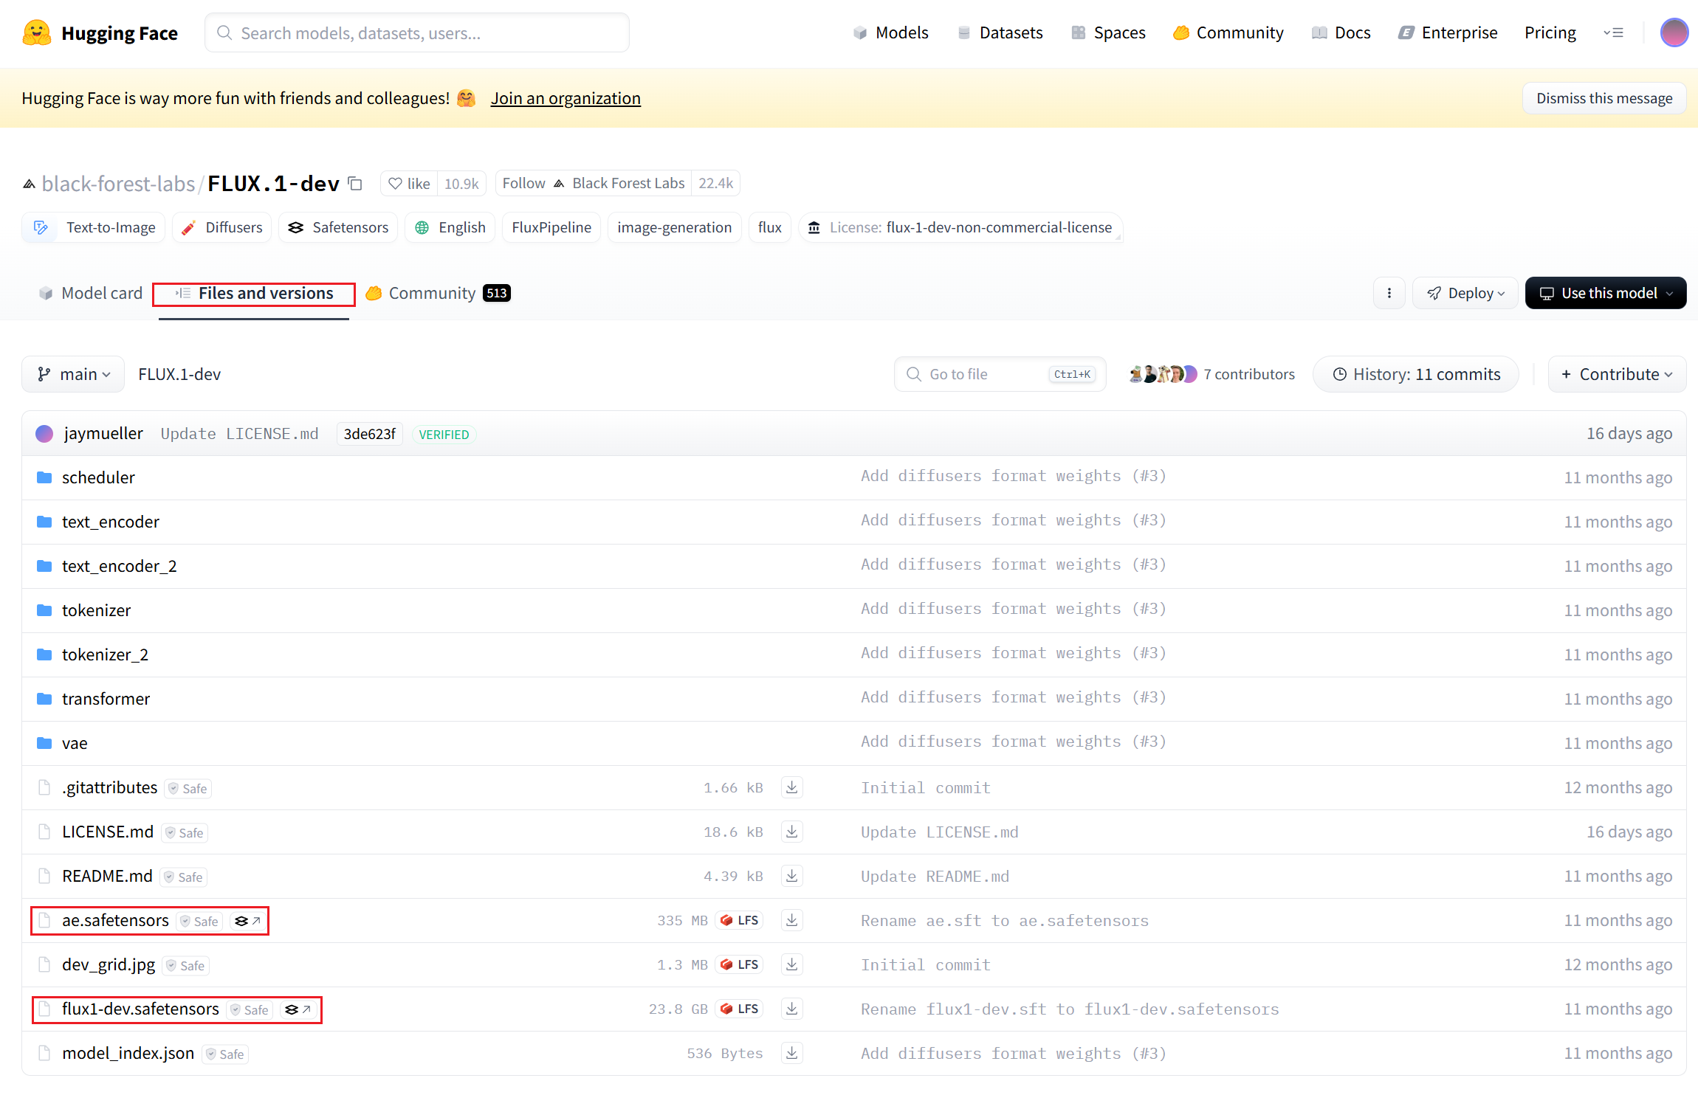The height and width of the screenshot is (1095, 1698).
Task: Click the Text-to-Image tag
Action: pos(94,227)
